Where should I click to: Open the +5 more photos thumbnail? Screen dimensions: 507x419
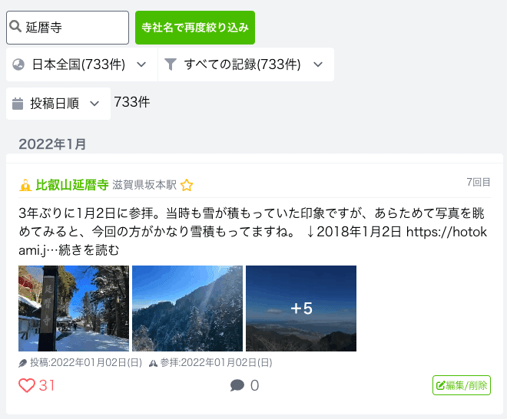301,308
